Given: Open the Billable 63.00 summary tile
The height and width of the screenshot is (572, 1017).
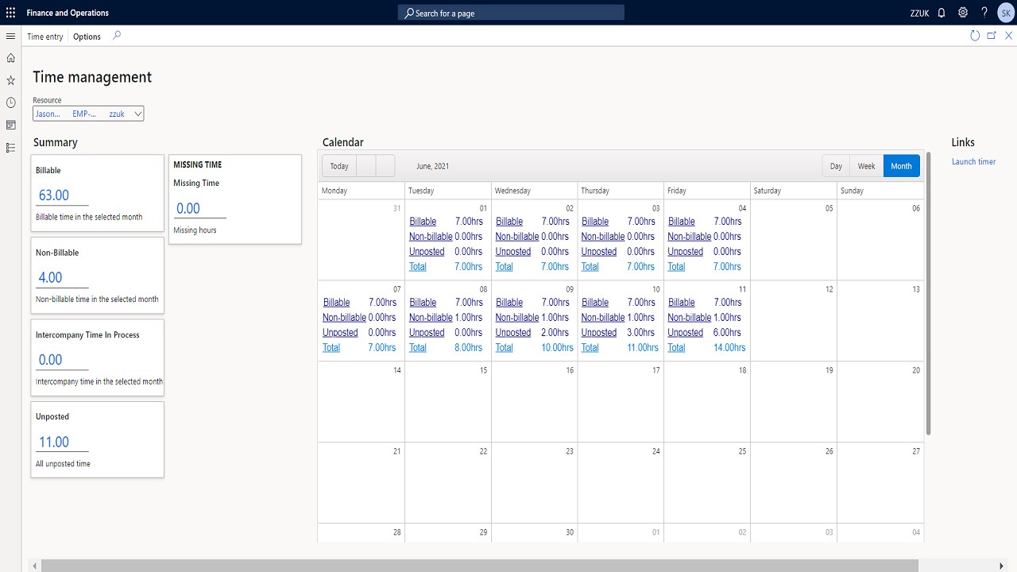Looking at the screenshot, I should (x=98, y=195).
